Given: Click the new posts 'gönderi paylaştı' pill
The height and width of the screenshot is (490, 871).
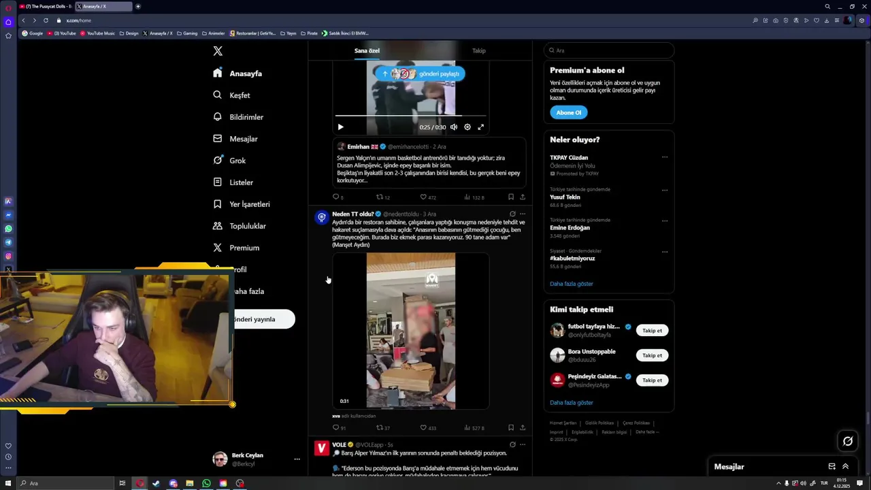Looking at the screenshot, I should tap(420, 73).
